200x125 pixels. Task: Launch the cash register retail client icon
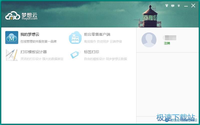click(x=75, y=37)
